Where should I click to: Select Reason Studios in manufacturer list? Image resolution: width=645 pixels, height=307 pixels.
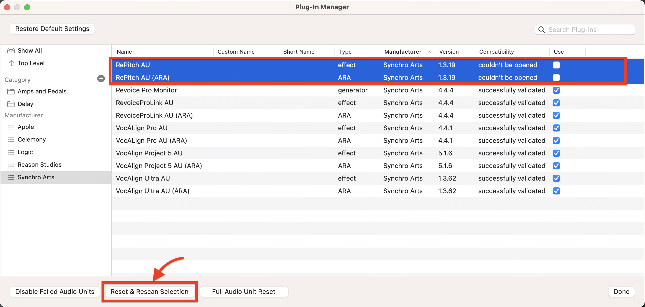coord(40,165)
